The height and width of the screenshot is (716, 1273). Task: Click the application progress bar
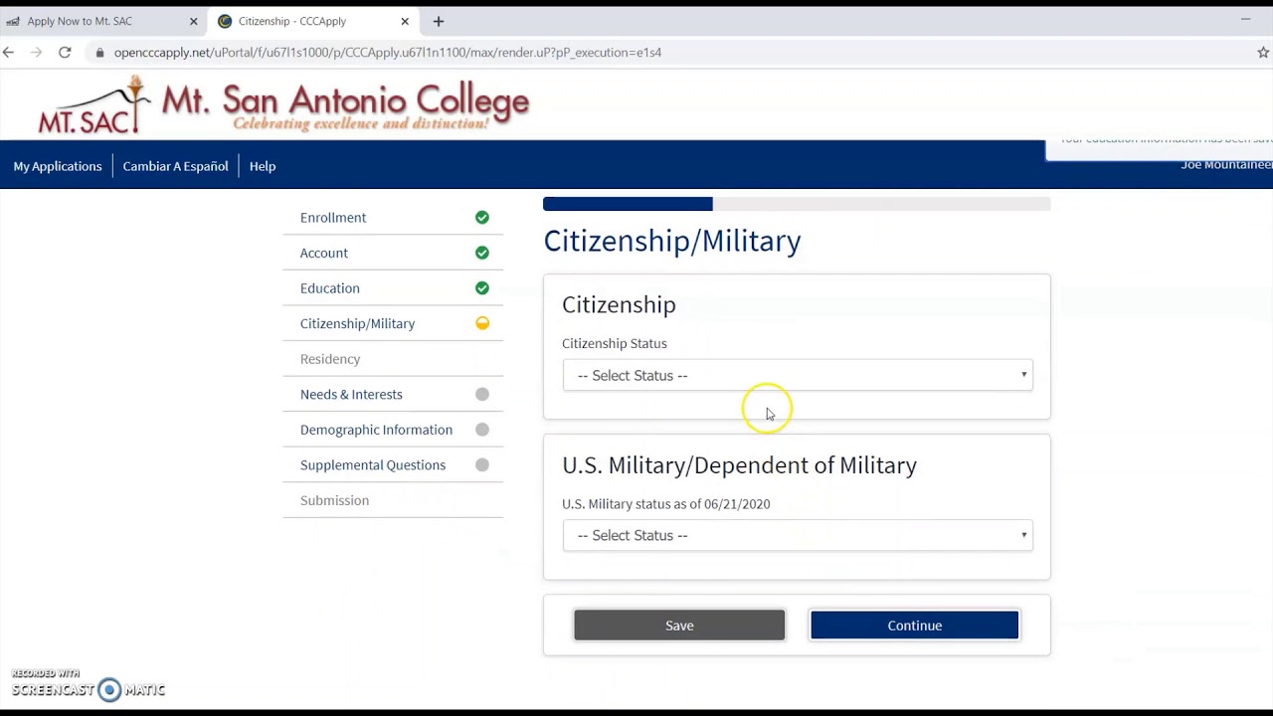[797, 204]
